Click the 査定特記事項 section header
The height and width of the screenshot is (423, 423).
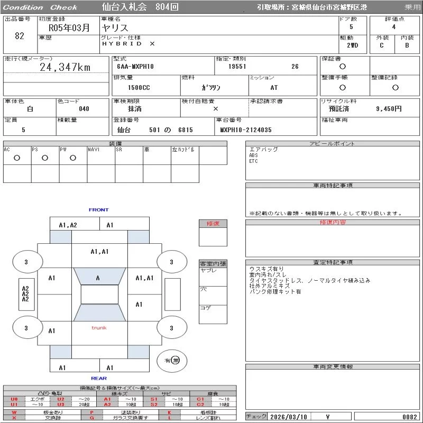(333, 262)
